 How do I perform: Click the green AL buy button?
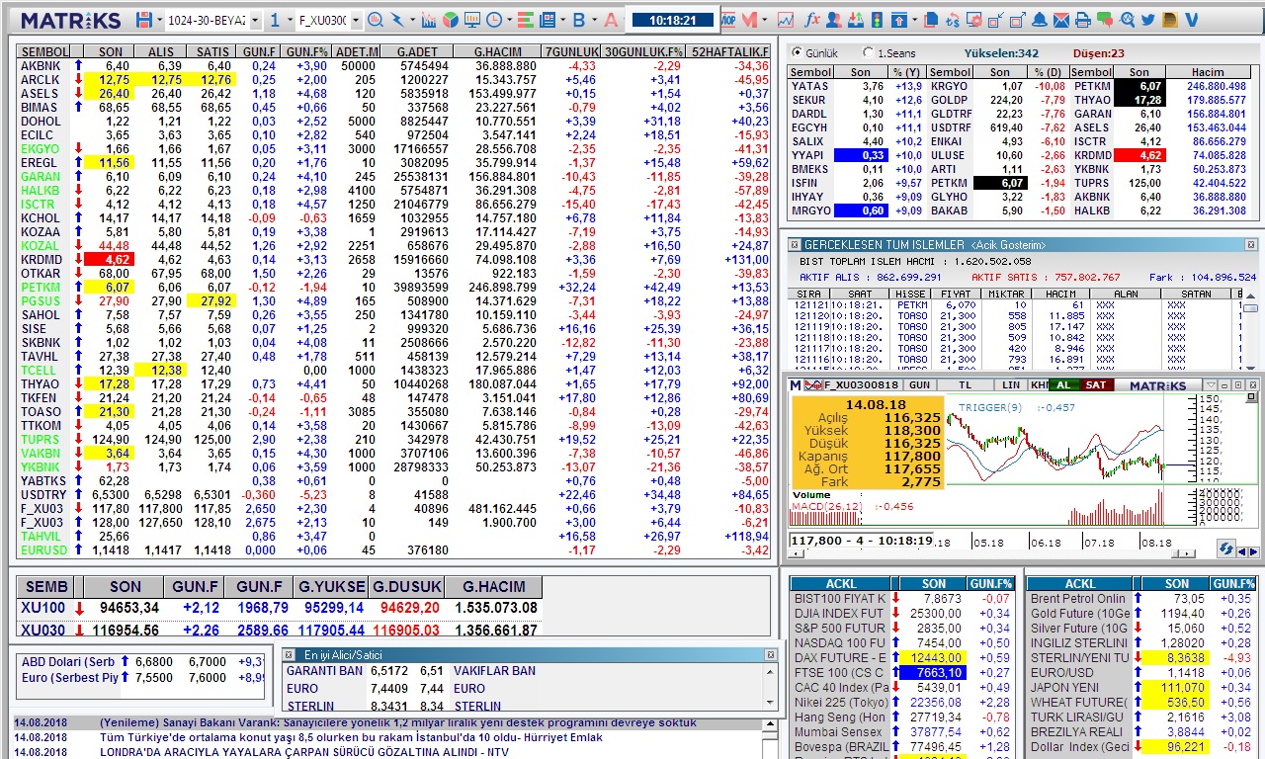pos(1063,384)
